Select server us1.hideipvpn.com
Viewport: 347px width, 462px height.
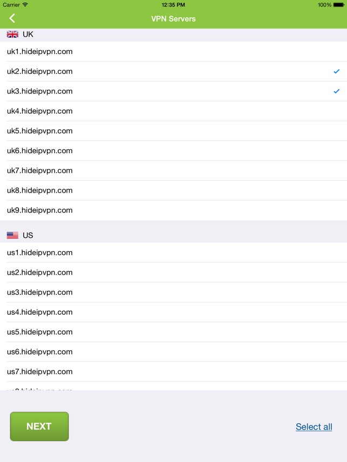click(x=40, y=253)
